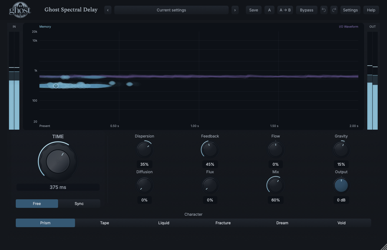Save the current preset
The image size is (387, 250).
(x=253, y=10)
